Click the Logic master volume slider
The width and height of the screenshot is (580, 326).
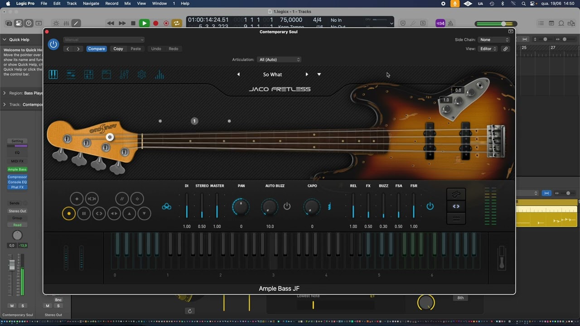tap(496, 24)
